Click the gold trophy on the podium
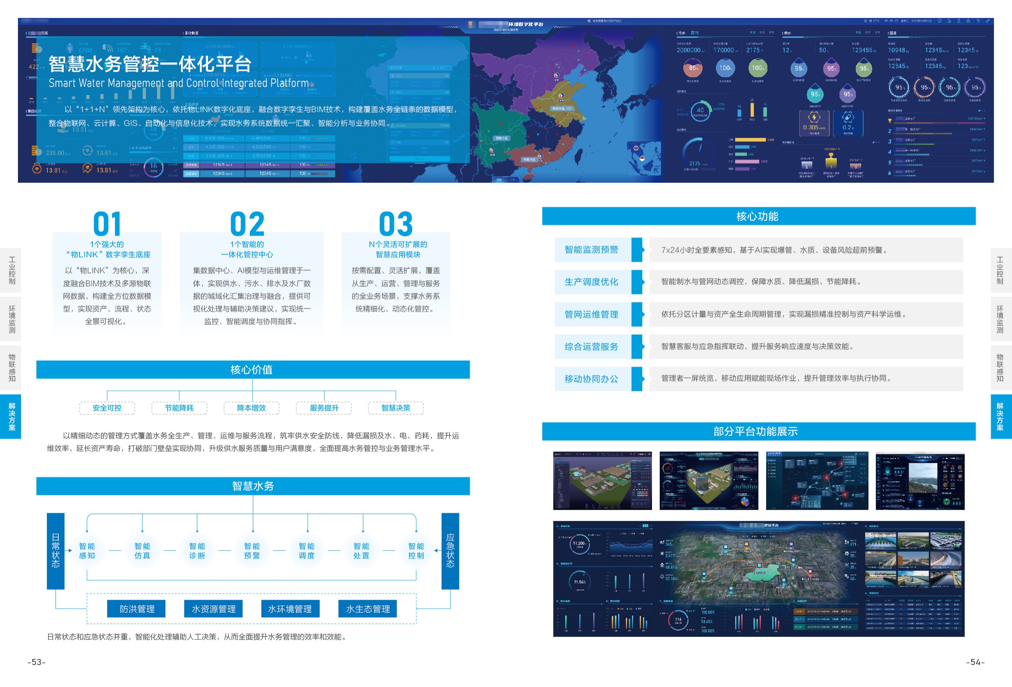The height and width of the screenshot is (687, 1012). point(831,155)
